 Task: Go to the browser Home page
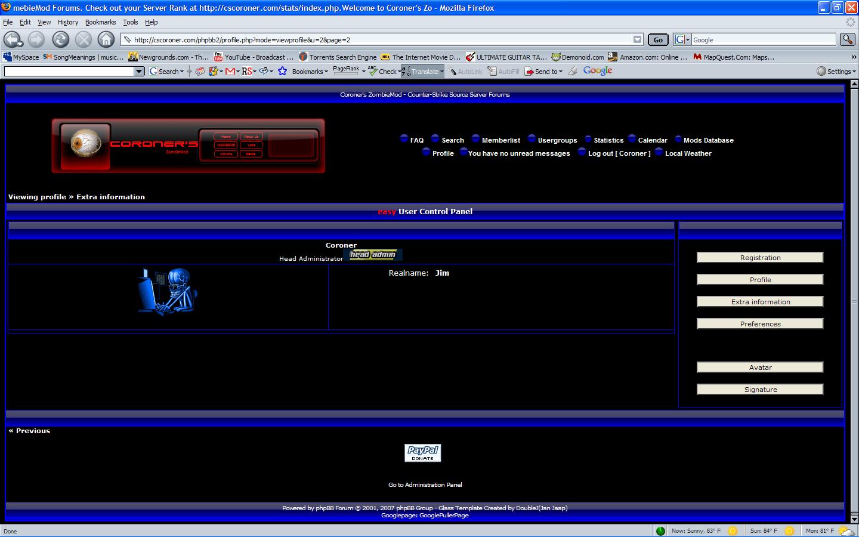click(x=106, y=40)
